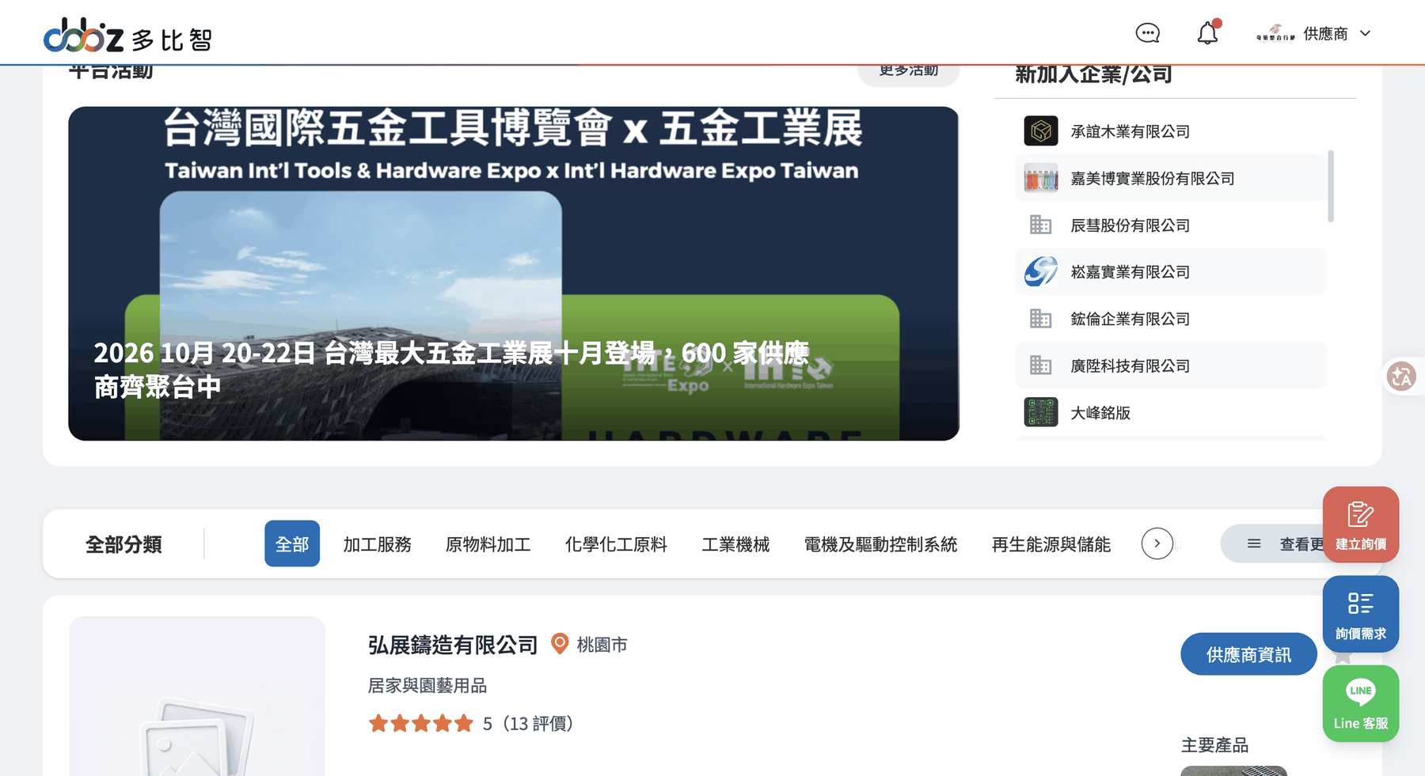Click the 桃園市 location pin icon

(560, 644)
